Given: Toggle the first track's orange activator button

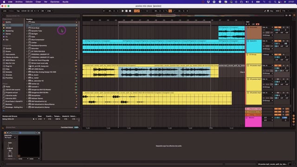Looking at the screenshot, I should [x=278, y=27].
